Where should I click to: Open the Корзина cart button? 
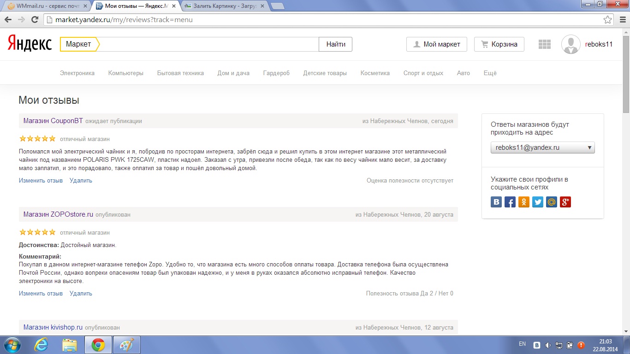[x=499, y=44]
